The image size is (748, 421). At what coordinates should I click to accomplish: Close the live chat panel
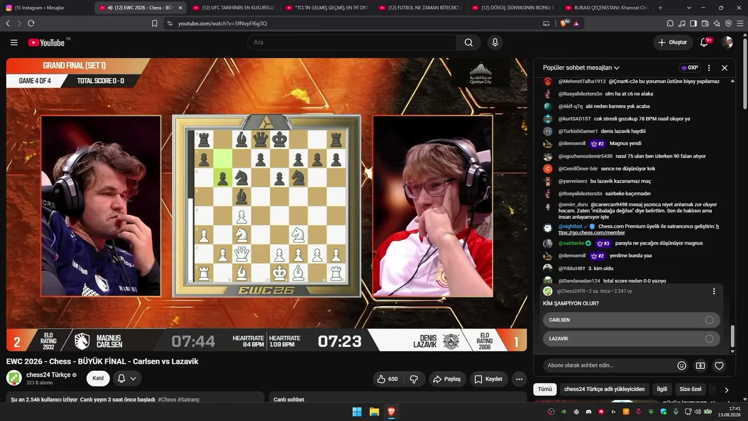click(x=725, y=68)
